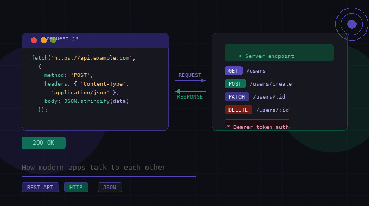This screenshot has height=206, width=369.
Task: Select the /users endpoint path
Action: [256, 71]
